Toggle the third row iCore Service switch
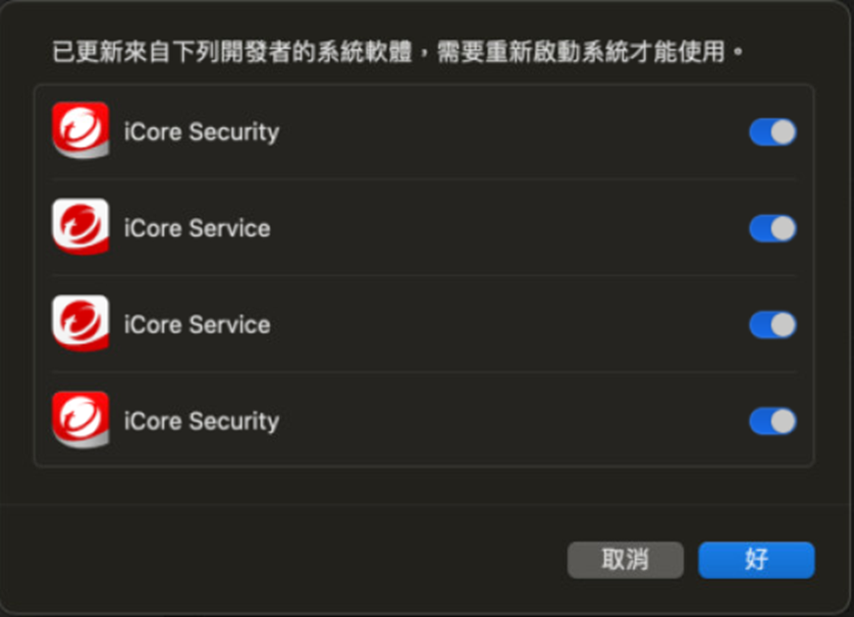 (773, 324)
